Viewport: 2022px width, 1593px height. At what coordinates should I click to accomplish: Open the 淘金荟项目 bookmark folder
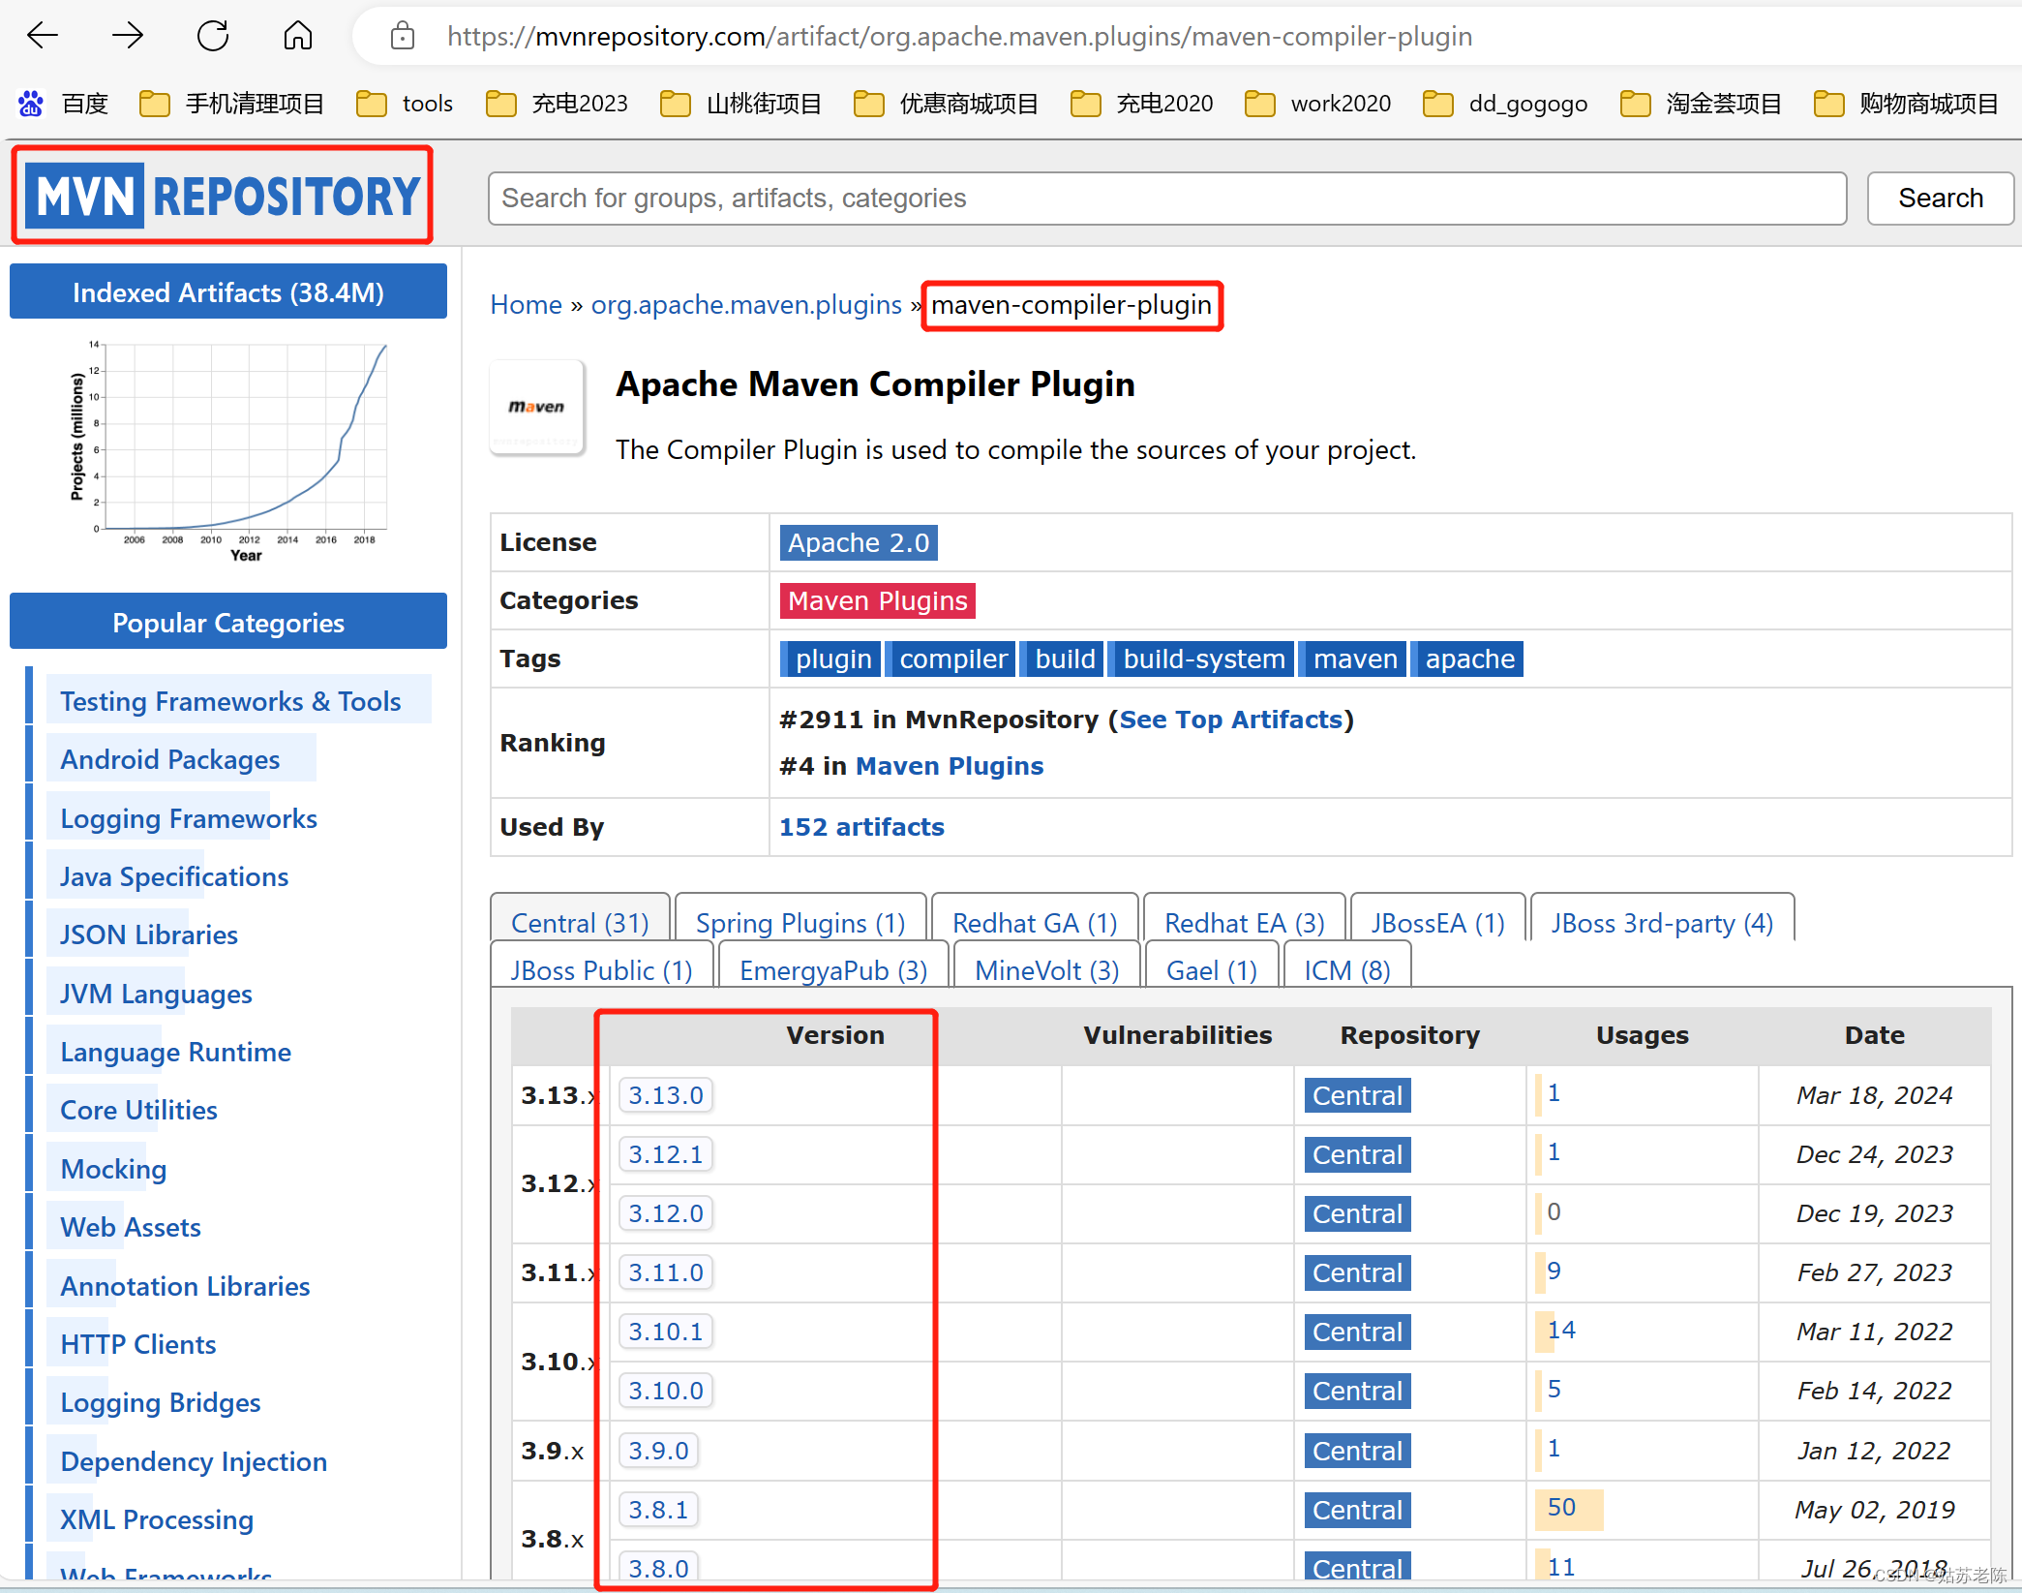pyautogui.click(x=1701, y=104)
